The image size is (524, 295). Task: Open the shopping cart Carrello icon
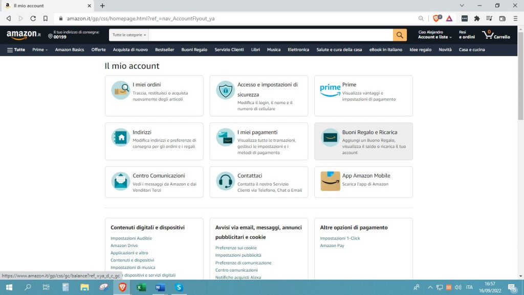495,35
